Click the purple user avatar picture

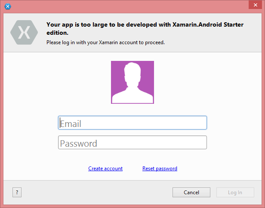(132, 82)
